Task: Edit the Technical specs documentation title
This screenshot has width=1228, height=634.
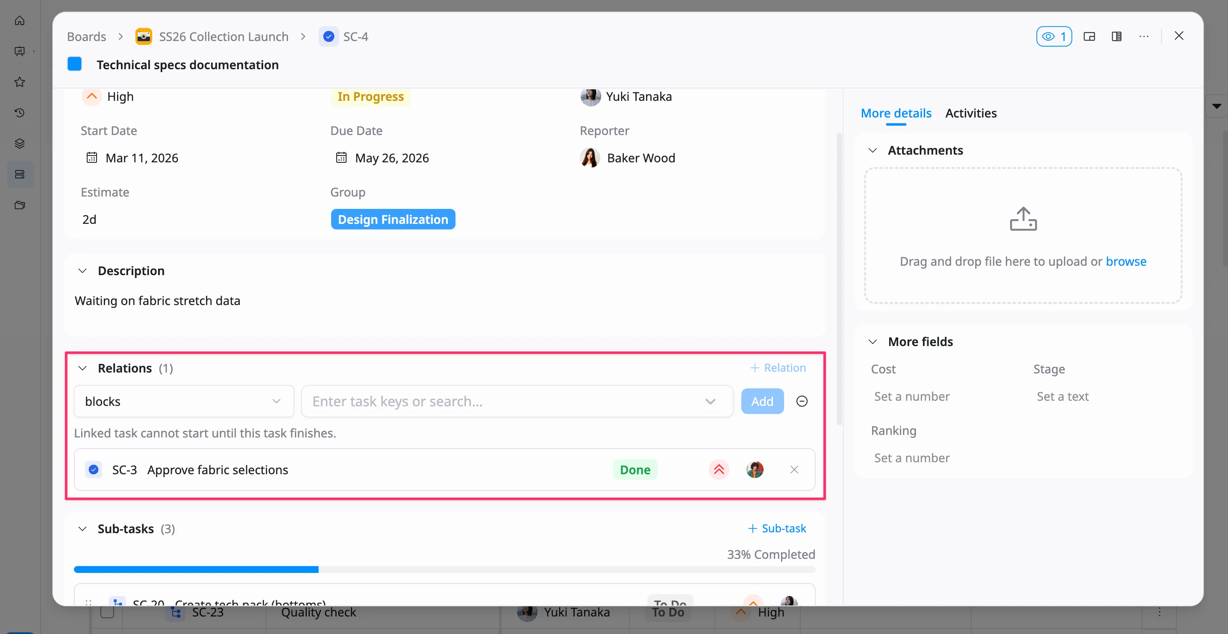Action: (187, 65)
